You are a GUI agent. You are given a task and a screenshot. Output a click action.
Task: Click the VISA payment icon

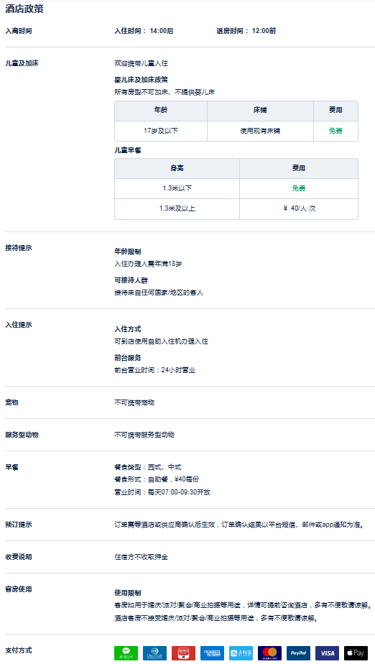pyautogui.click(x=327, y=653)
